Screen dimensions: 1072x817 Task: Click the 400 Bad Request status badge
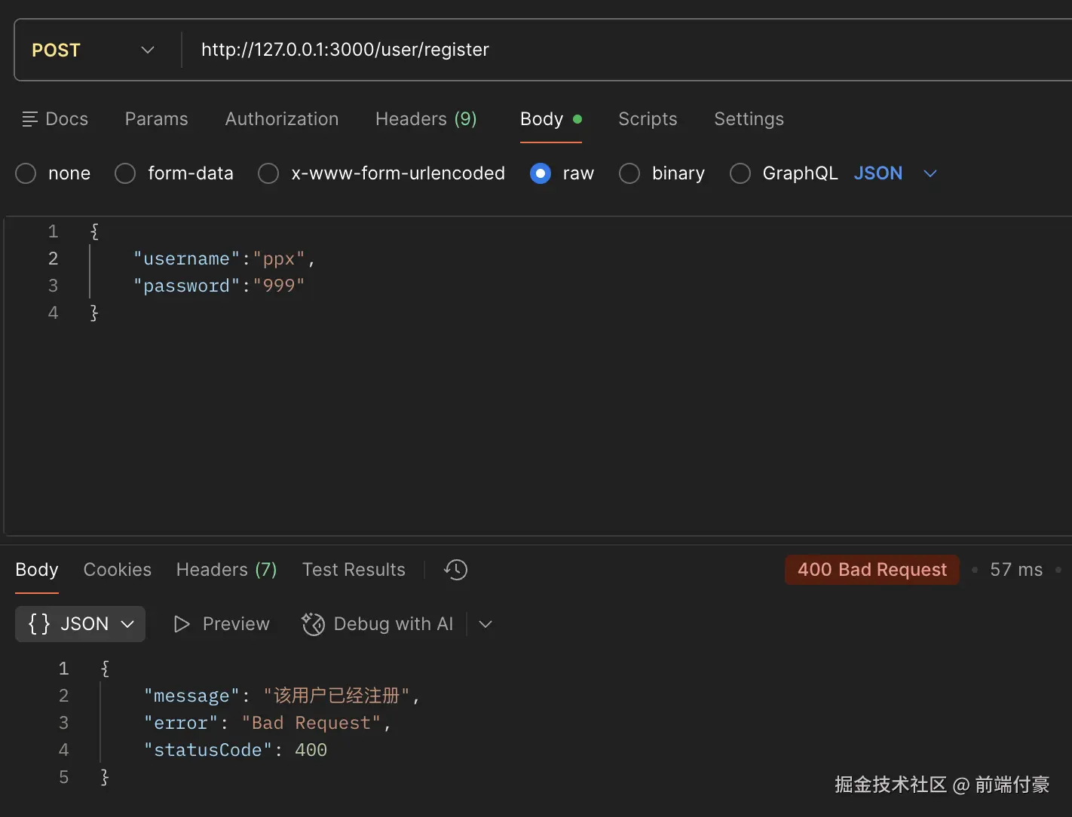[x=872, y=570]
